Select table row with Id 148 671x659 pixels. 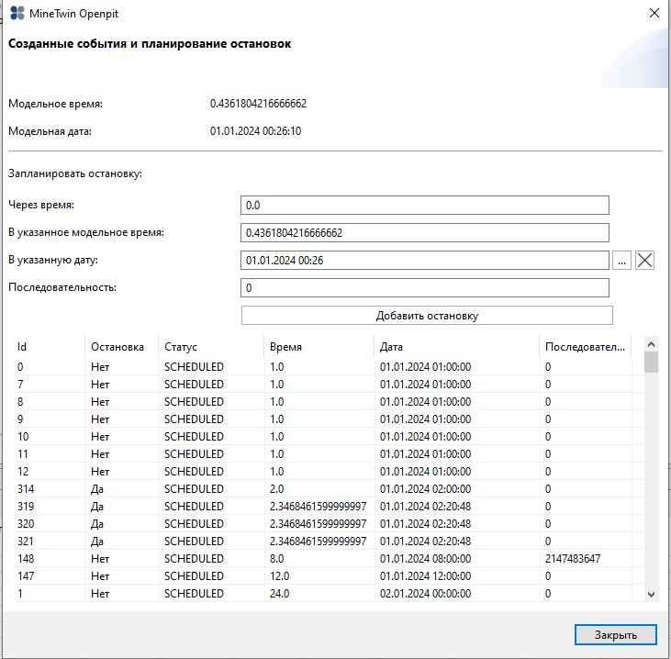(x=328, y=558)
